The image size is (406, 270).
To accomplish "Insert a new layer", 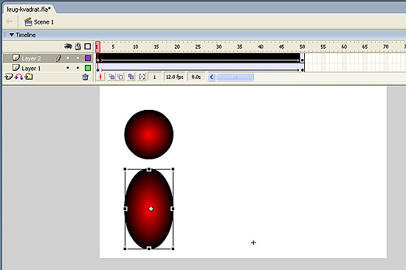I will [x=9, y=77].
